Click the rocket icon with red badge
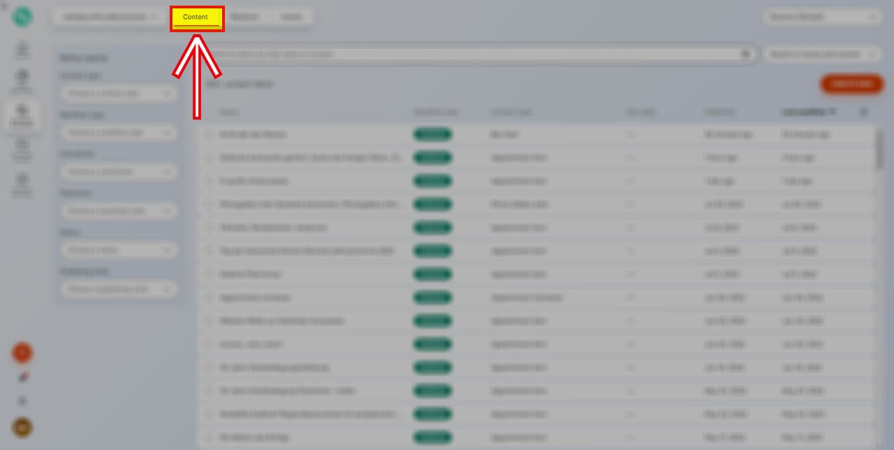The height and width of the screenshot is (450, 894). pos(22,377)
